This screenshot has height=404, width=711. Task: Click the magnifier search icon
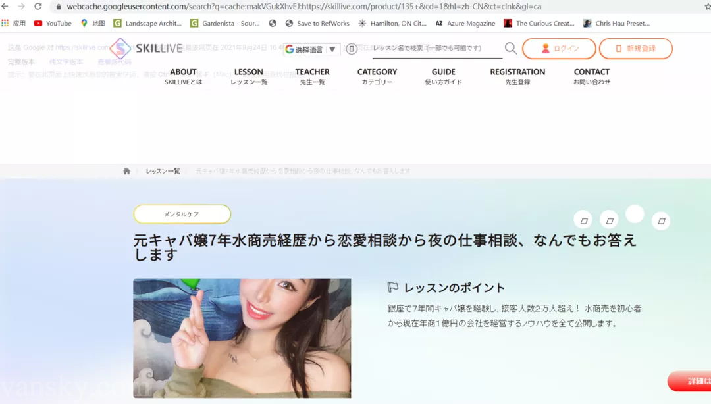pyautogui.click(x=511, y=49)
